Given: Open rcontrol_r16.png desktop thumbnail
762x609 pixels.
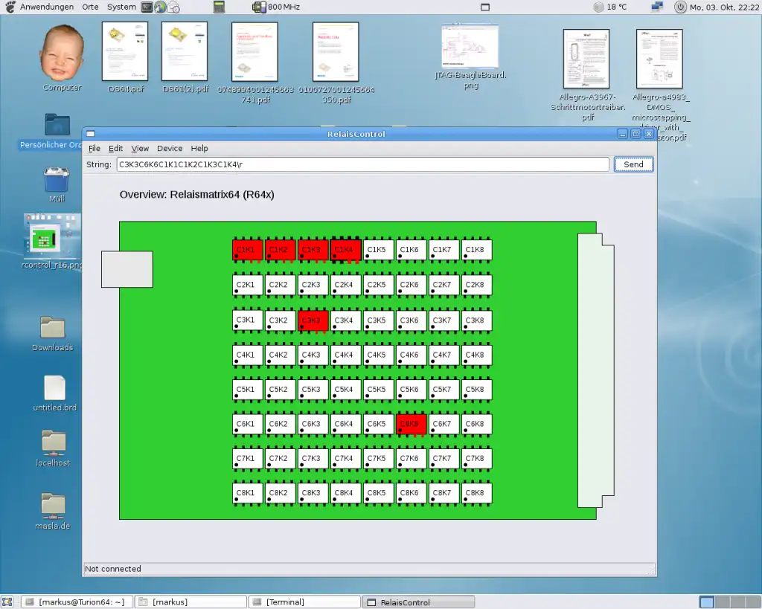Looking at the screenshot, I should click(52, 240).
